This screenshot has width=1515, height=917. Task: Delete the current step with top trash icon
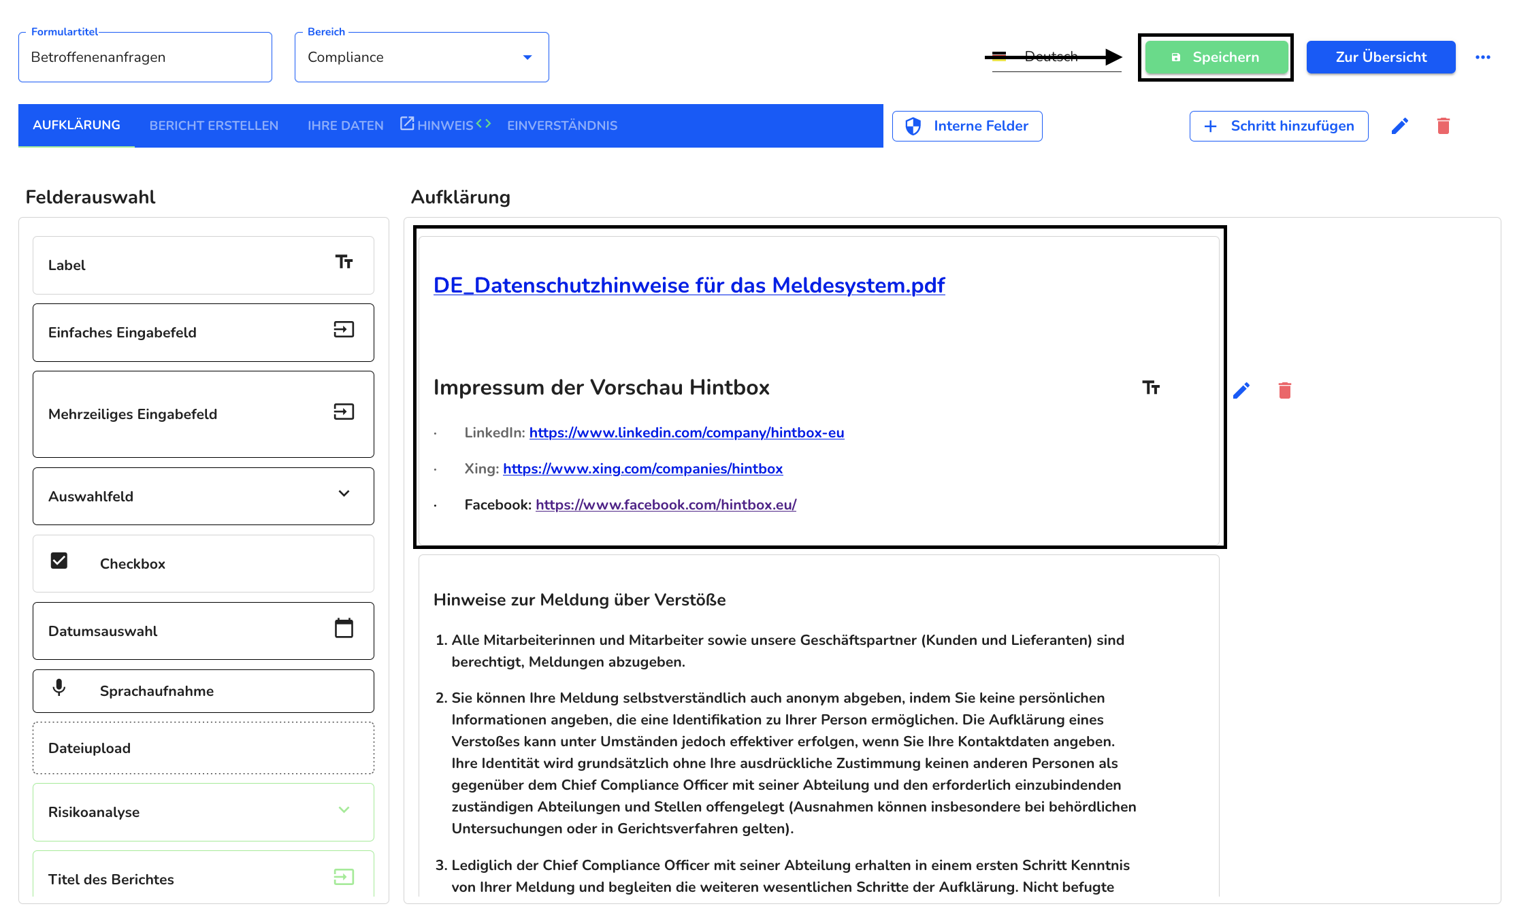click(1444, 126)
